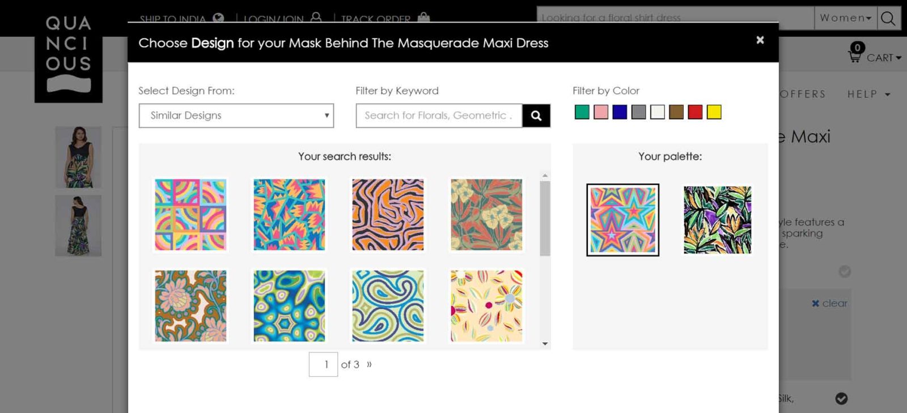Choose the tropical leaves palette design
This screenshot has width=907, height=413.
(x=717, y=220)
